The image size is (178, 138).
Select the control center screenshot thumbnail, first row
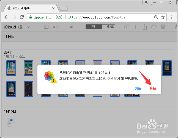point(29,68)
